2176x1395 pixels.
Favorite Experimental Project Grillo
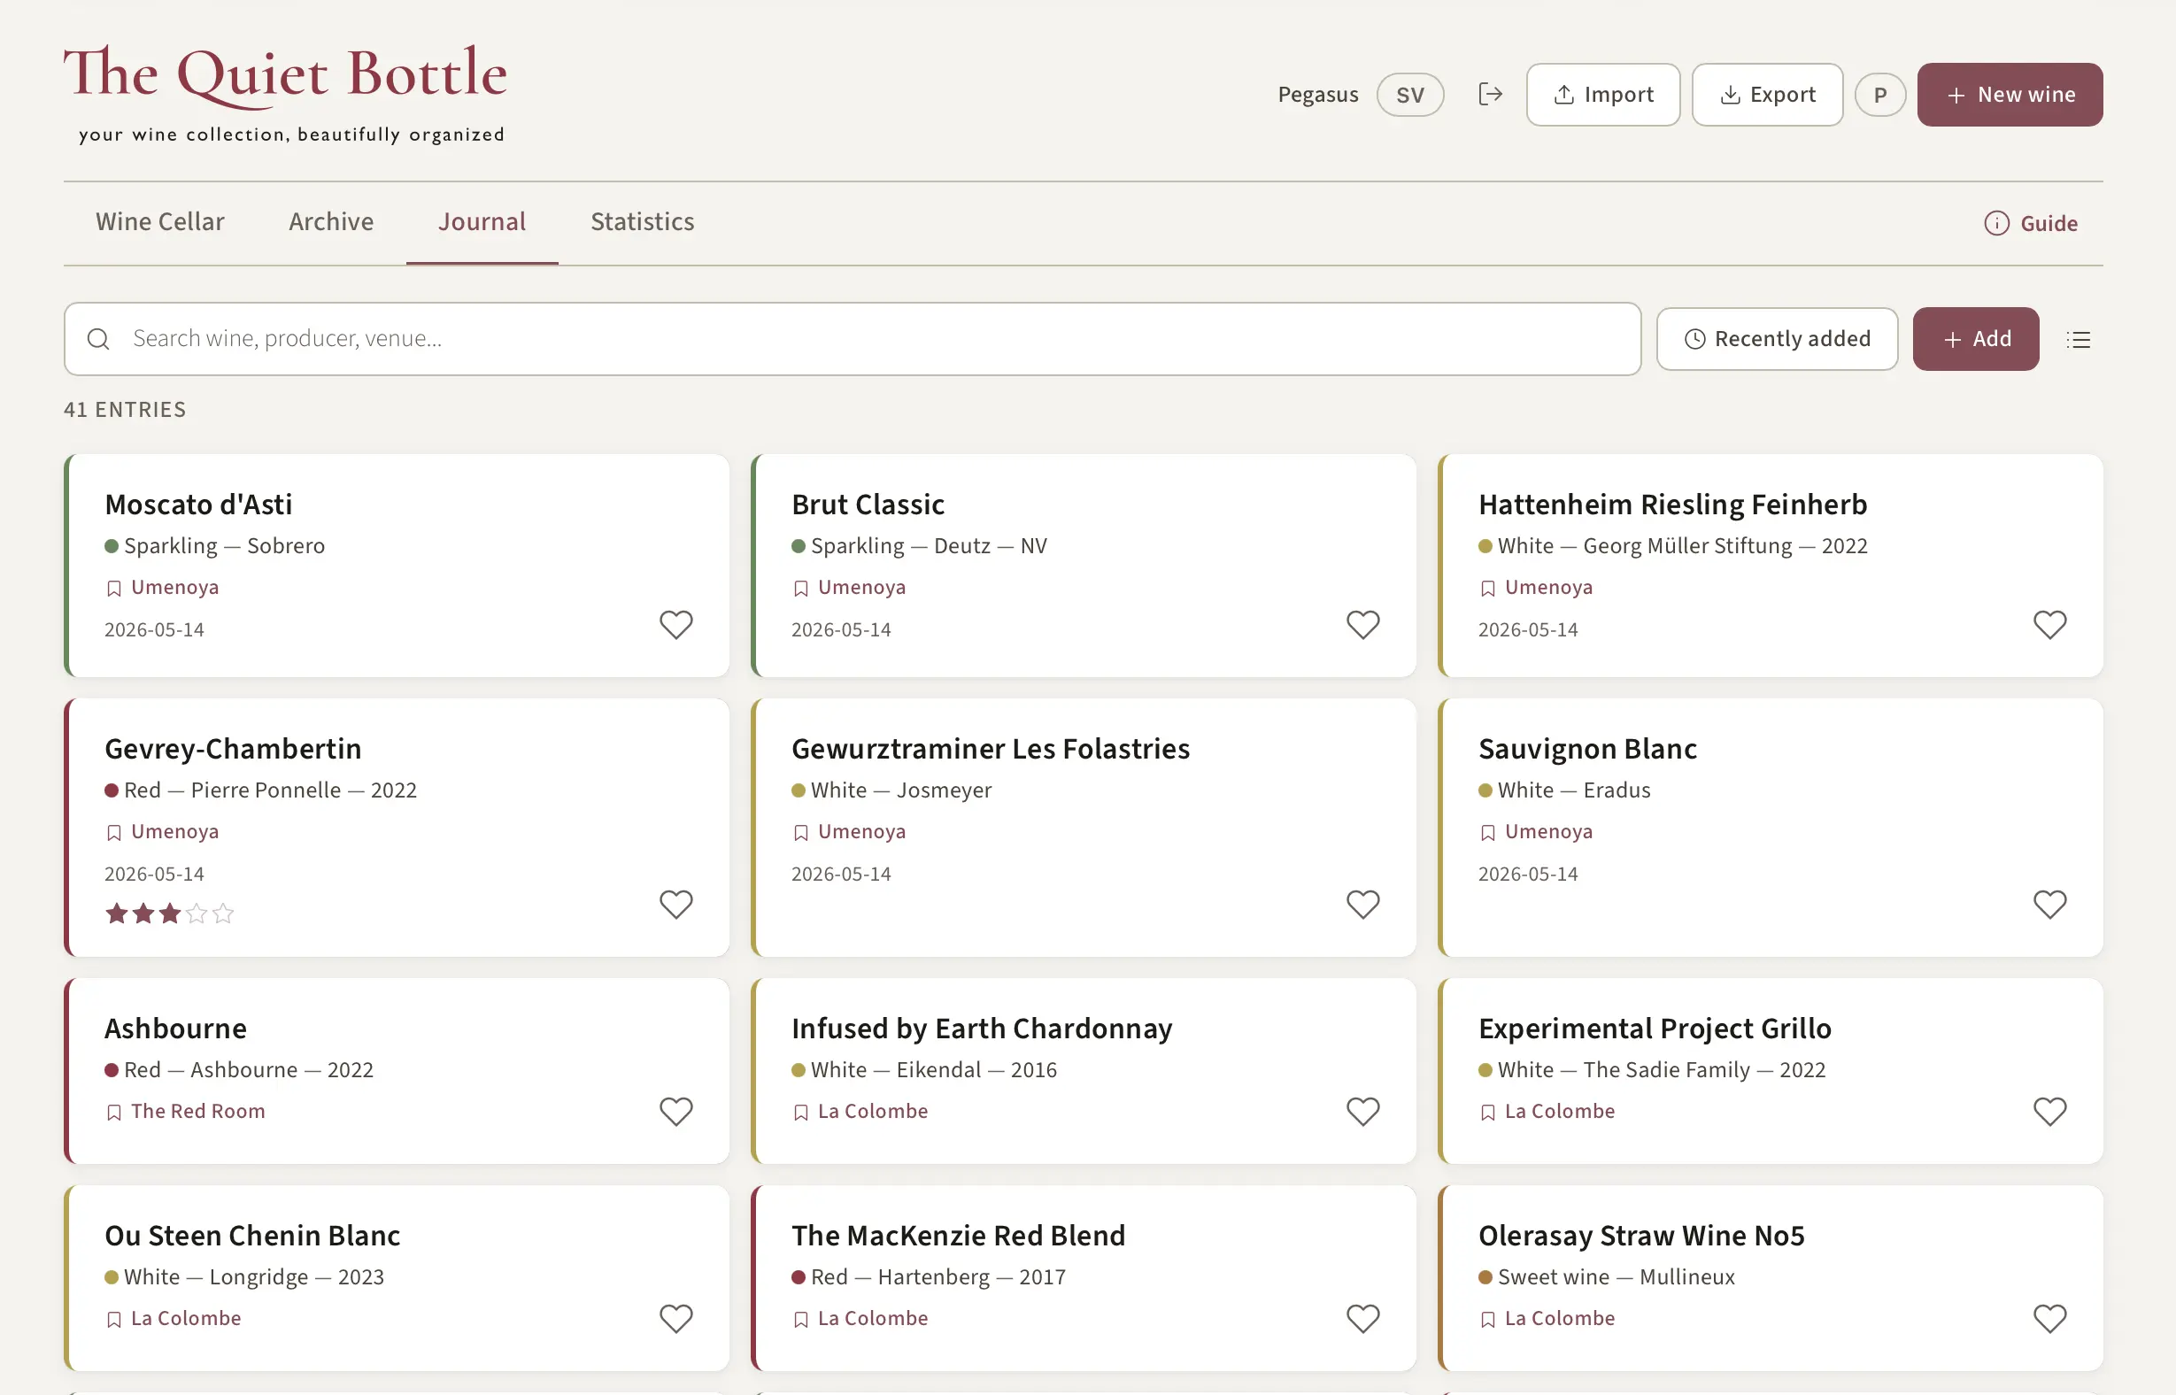pyautogui.click(x=2050, y=1112)
